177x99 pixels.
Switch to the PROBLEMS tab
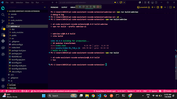pos(54,7)
